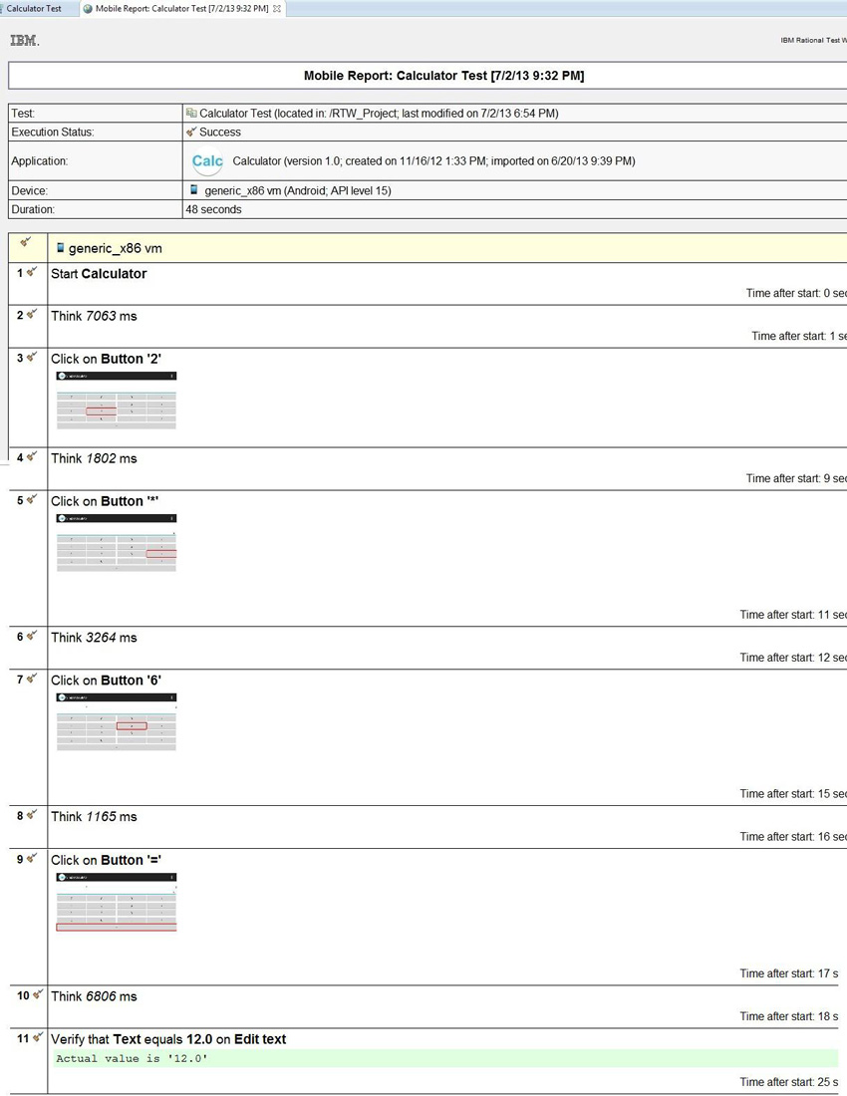
Task: Click the IBM logo
Action: (x=25, y=41)
